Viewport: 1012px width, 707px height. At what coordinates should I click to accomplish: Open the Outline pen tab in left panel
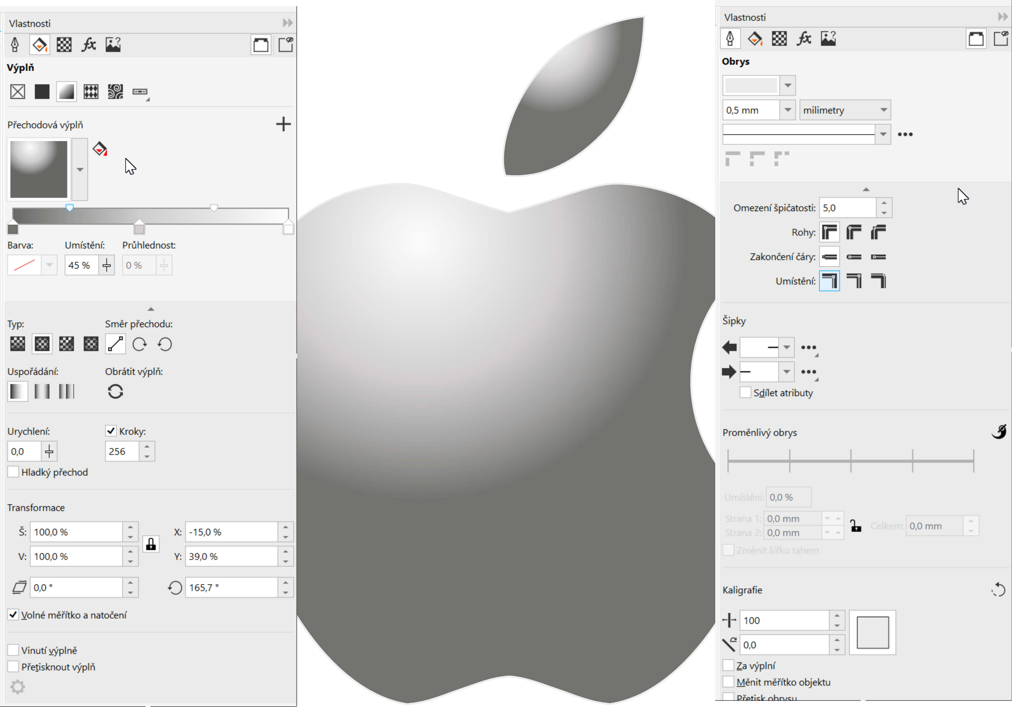tap(15, 45)
